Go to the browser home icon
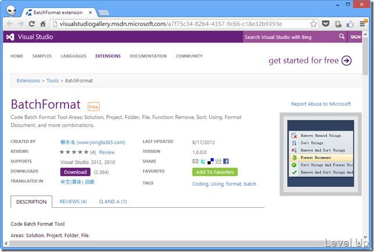Viewport: 374px width, 252px height. click(x=43, y=24)
